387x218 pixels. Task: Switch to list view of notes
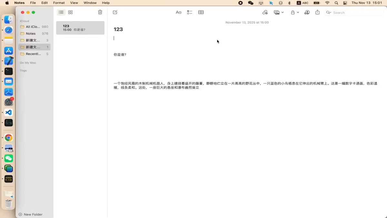(x=61, y=12)
